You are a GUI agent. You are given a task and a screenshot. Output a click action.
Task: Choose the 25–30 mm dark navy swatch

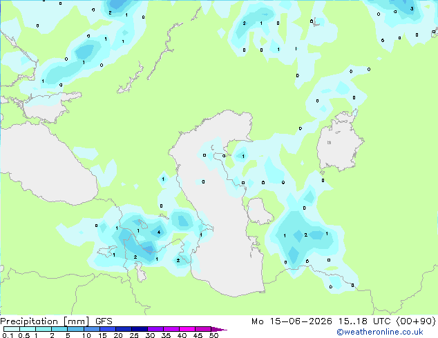(139, 329)
